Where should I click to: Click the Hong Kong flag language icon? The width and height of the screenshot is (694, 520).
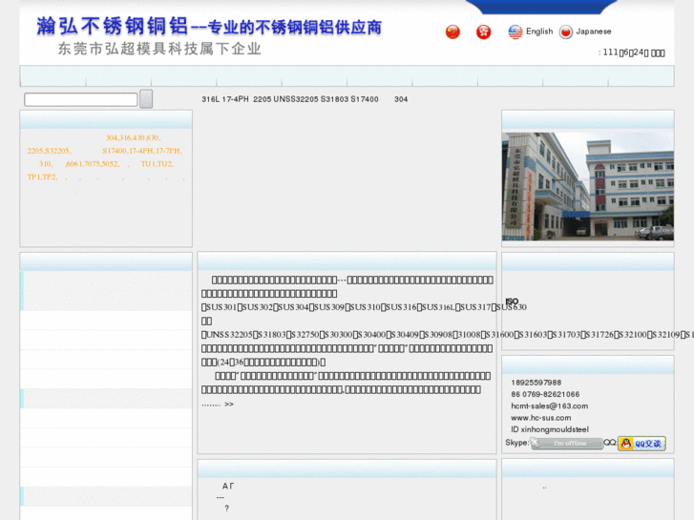483,31
